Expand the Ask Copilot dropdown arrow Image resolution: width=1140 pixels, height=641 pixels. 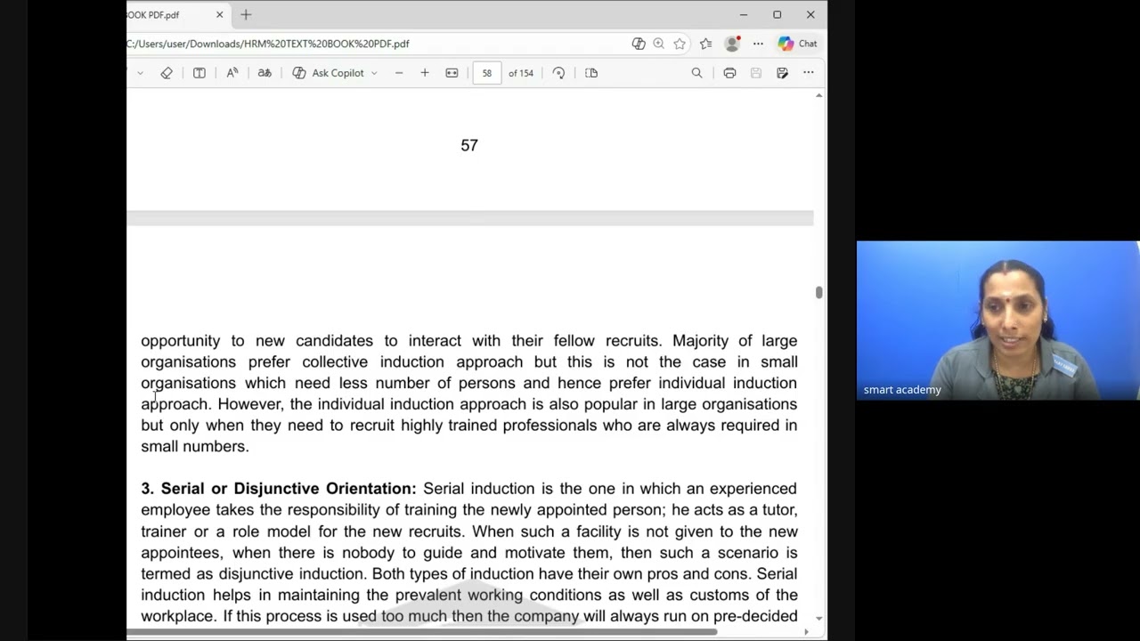(374, 73)
